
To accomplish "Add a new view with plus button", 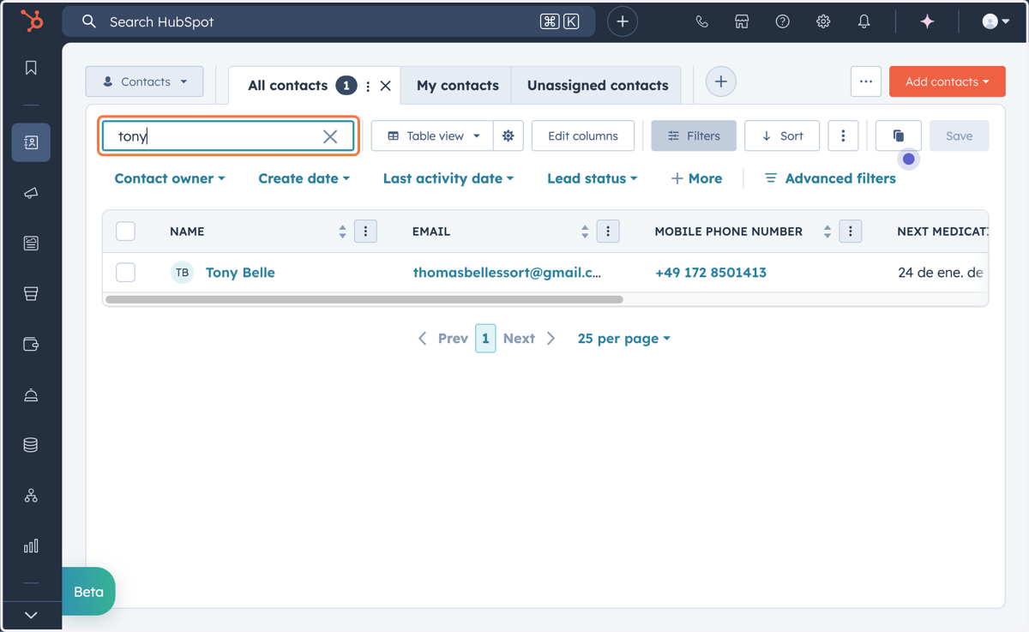I will (721, 81).
